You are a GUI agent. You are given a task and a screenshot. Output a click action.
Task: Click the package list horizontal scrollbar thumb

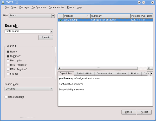tap(99, 68)
